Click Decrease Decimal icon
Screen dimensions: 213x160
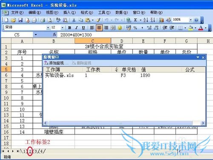pos(156,28)
